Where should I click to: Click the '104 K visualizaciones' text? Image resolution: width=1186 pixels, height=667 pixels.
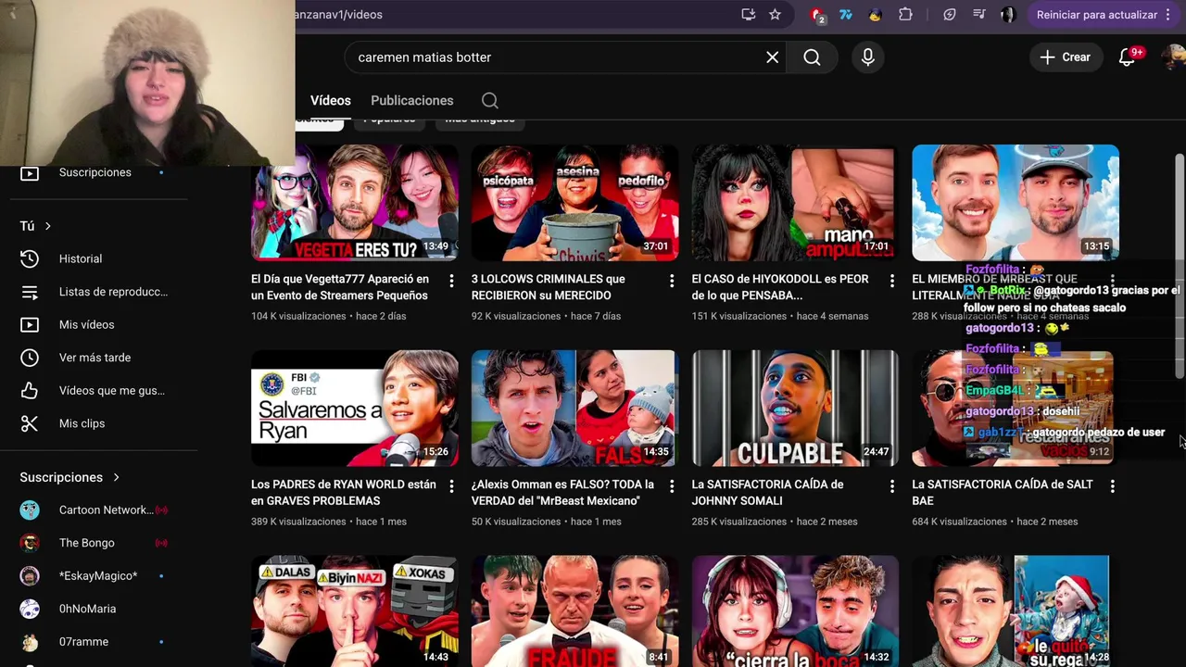coord(298,316)
